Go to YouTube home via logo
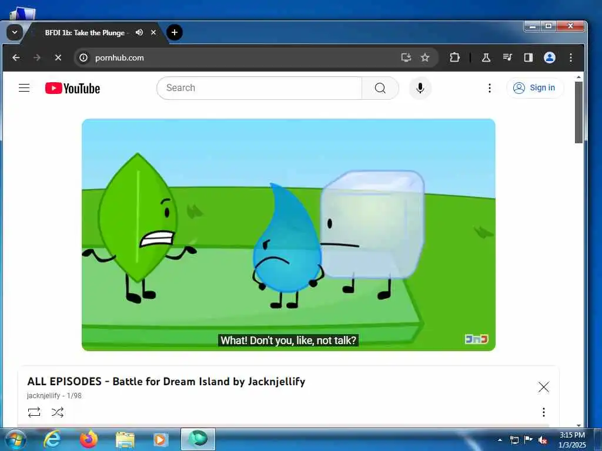The image size is (602, 451). [72, 88]
